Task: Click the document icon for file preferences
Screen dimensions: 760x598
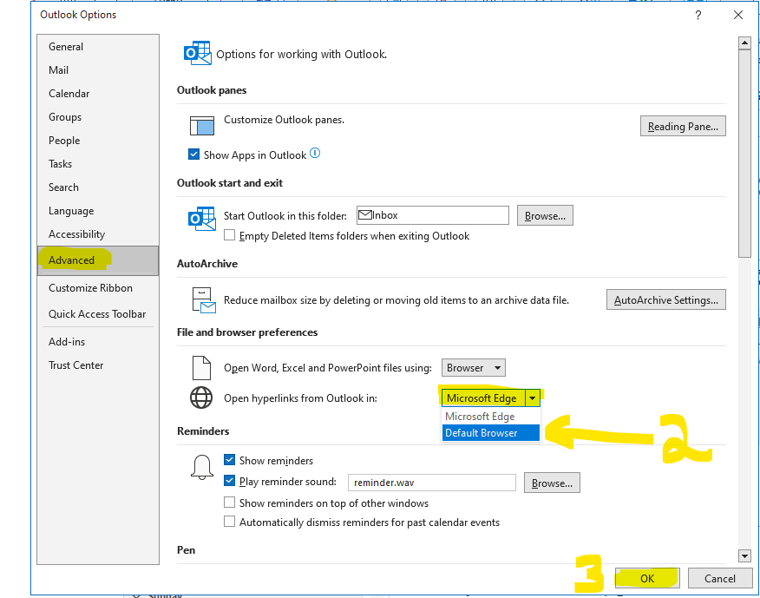Action: coord(201,368)
